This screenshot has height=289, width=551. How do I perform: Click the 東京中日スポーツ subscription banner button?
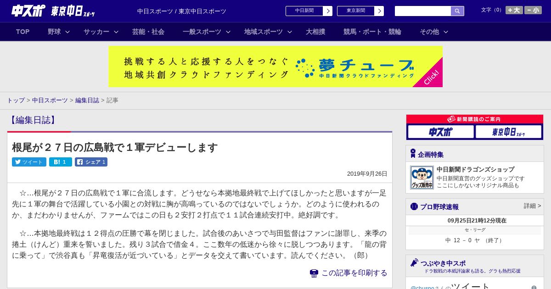click(509, 132)
